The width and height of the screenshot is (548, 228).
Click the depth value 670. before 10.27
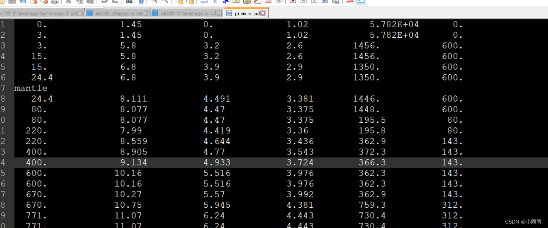point(36,194)
